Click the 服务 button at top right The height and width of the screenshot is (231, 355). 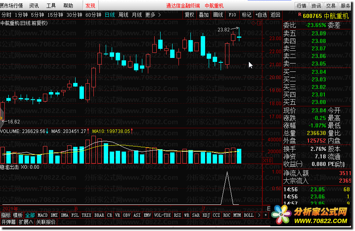tap(345, 6)
